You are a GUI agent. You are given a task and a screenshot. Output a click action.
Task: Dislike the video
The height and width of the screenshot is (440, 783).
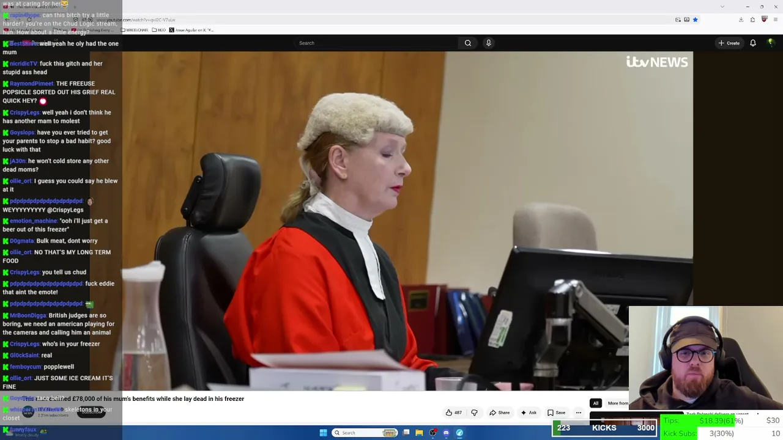[474, 413]
